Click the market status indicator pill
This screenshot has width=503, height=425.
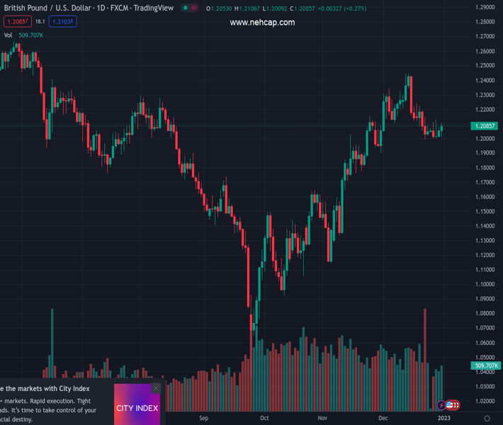(189, 8)
